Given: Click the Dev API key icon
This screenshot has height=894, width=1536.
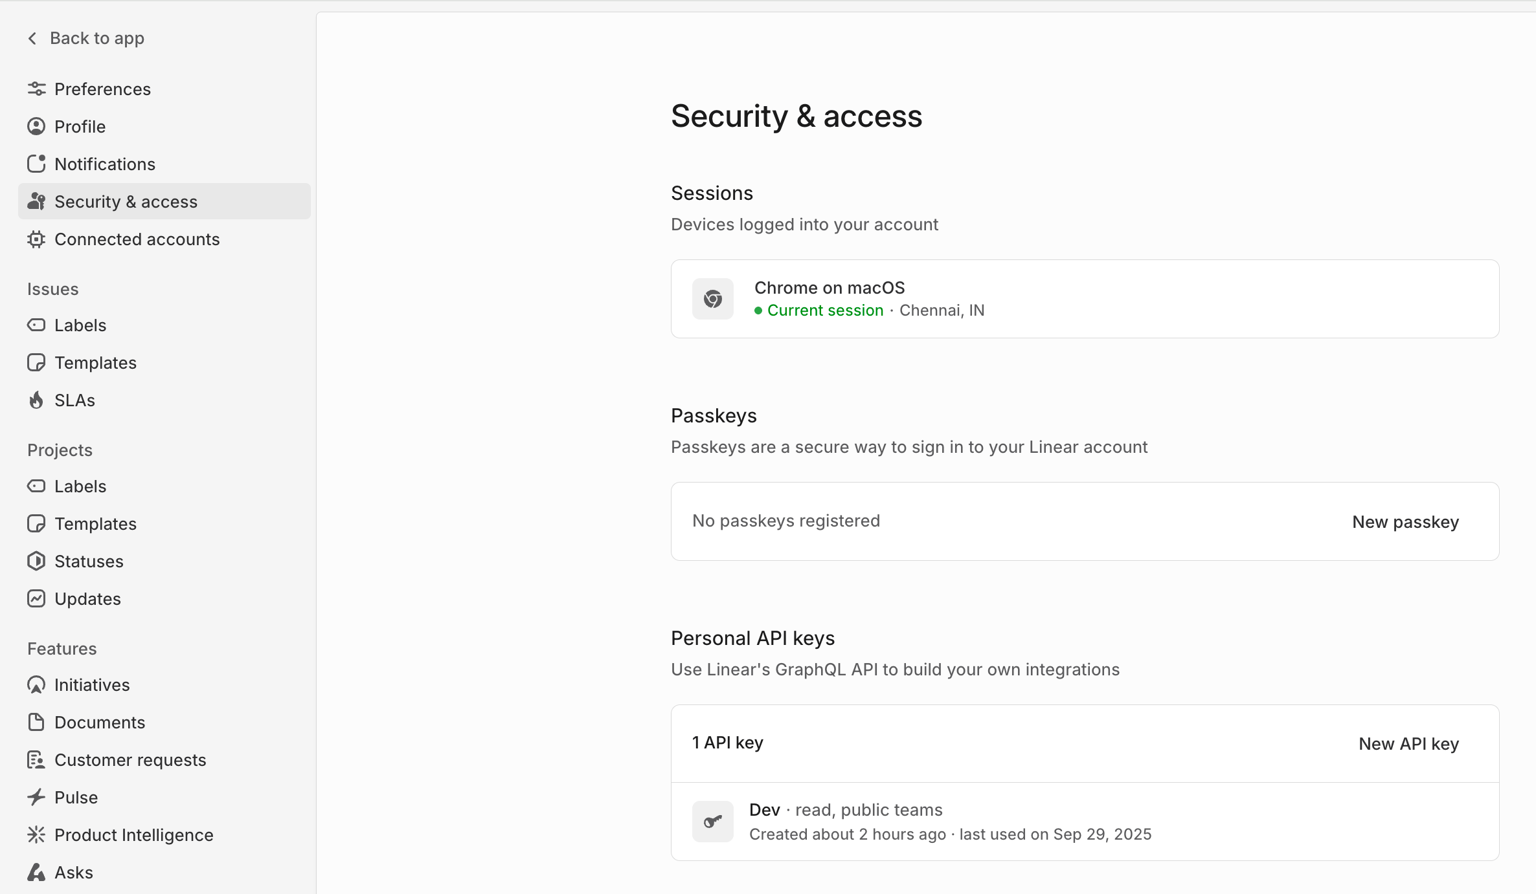Looking at the screenshot, I should tap(712, 822).
